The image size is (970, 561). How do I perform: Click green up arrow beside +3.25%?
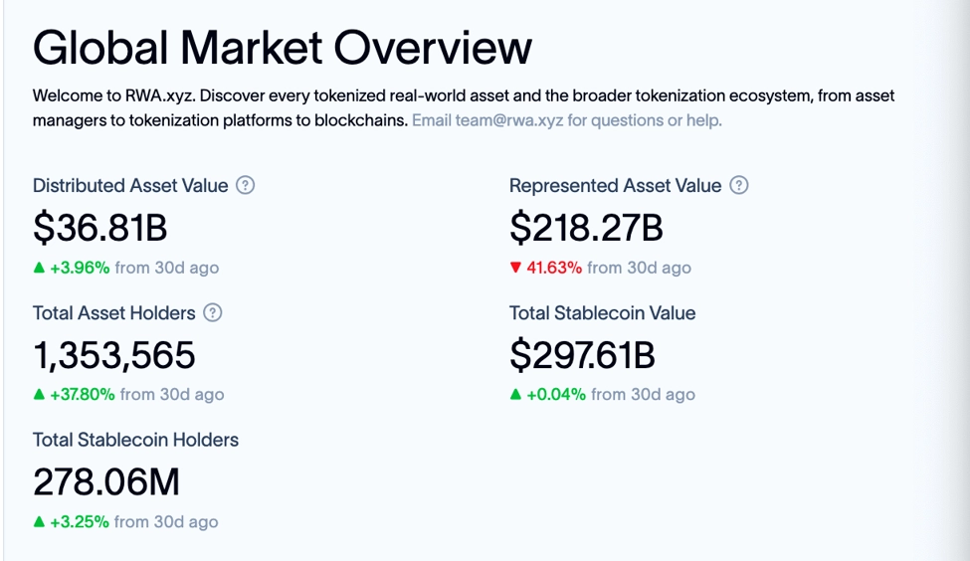pyautogui.click(x=39, y=521)
